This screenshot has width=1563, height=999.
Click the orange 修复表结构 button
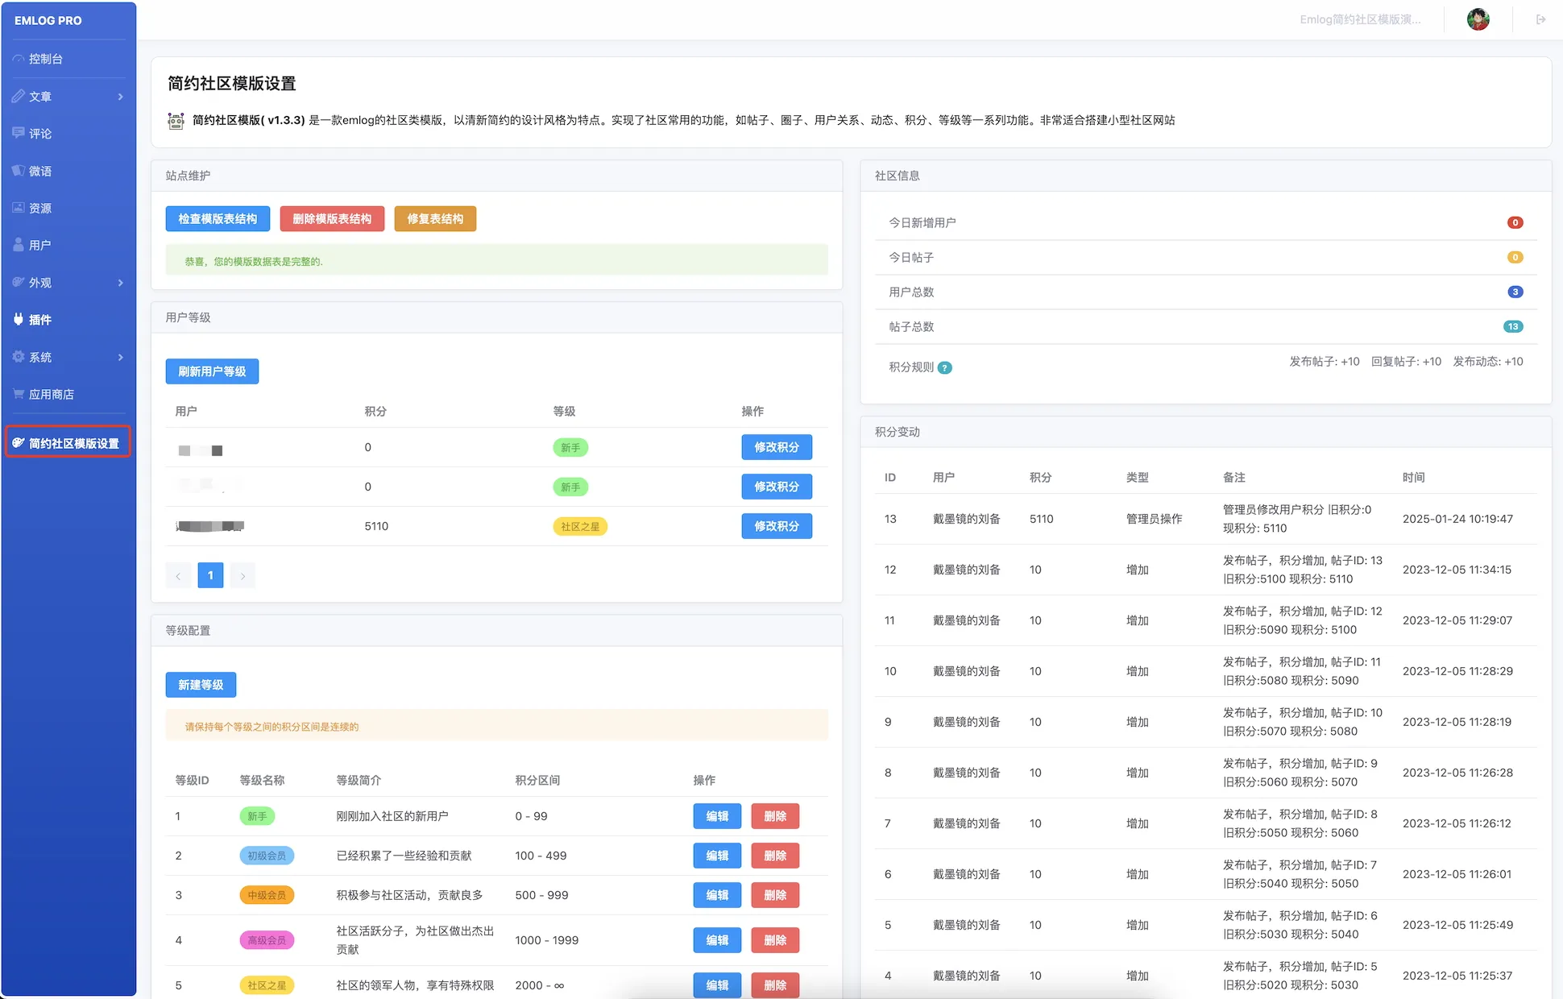[x=435, y=219]
